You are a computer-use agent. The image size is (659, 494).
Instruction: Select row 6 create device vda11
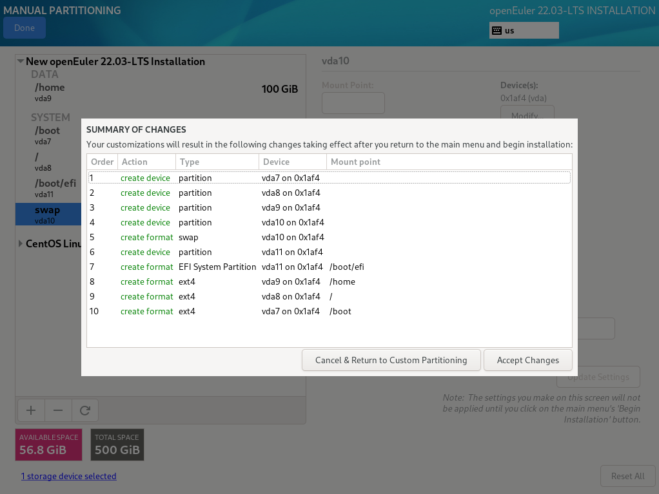[329, 252]
